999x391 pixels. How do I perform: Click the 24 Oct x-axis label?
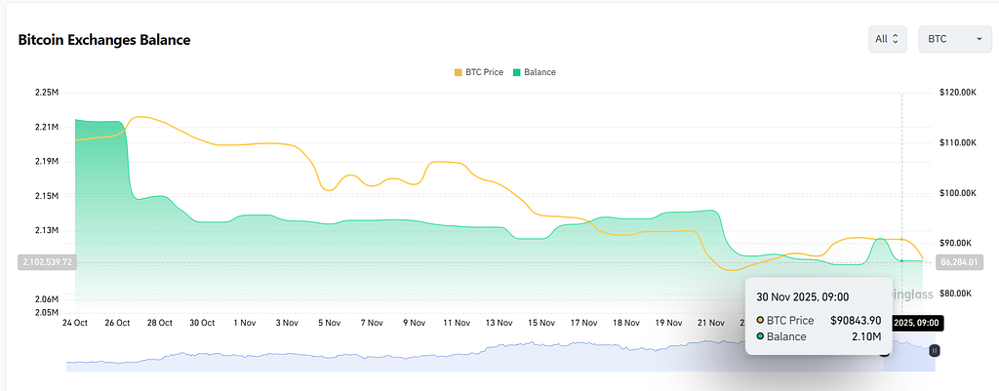74,323
